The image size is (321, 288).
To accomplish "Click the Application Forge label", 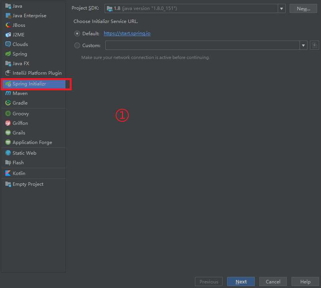I will click(32, 142).
